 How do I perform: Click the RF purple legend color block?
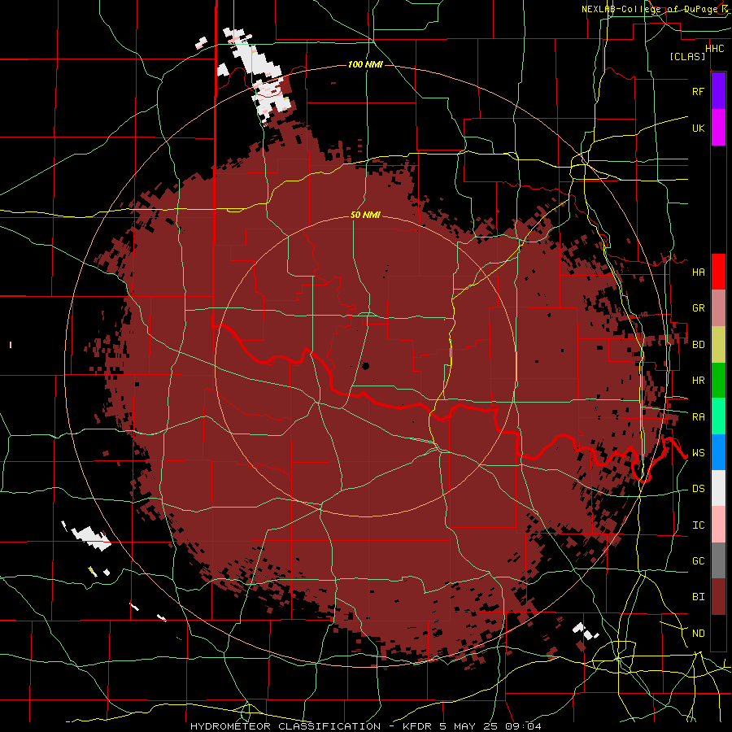tap(718, 91)
